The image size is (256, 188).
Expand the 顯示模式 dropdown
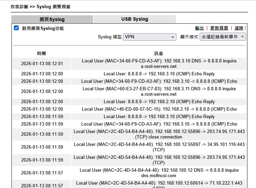tap(222, 37)
